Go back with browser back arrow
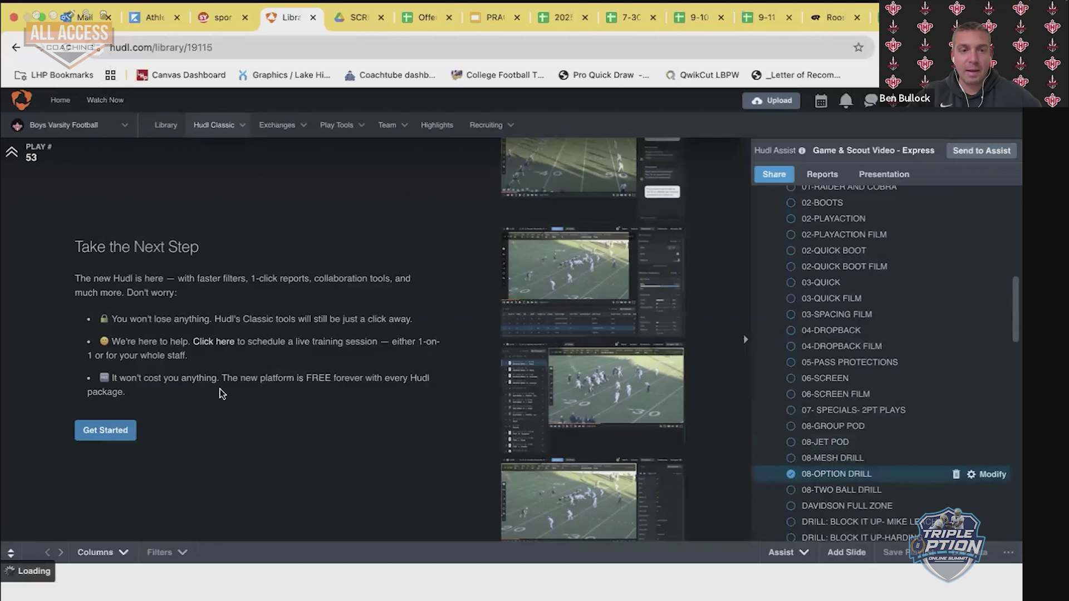Image resolution: width=1069 pixels, height=601 pixels. tap(16, 47)
